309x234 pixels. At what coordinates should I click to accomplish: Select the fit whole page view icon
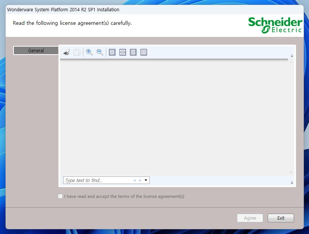[112, 52]
